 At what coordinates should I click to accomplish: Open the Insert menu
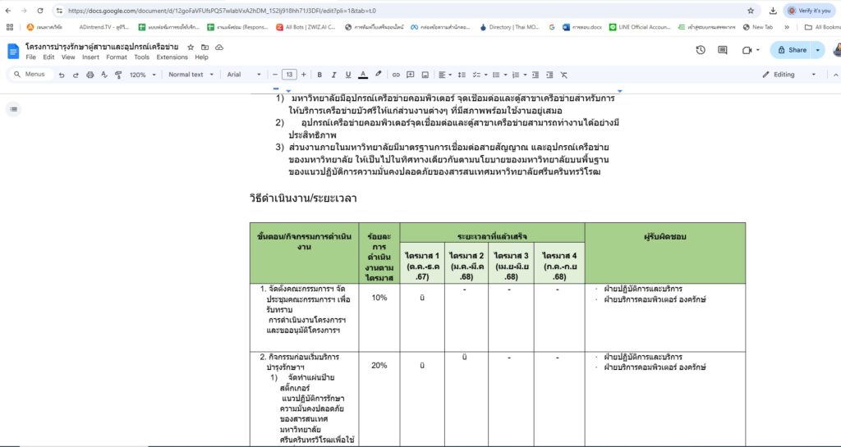[90, 57]
